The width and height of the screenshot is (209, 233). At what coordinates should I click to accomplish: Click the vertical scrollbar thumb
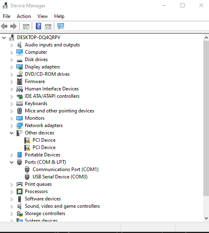click(206, 118)
